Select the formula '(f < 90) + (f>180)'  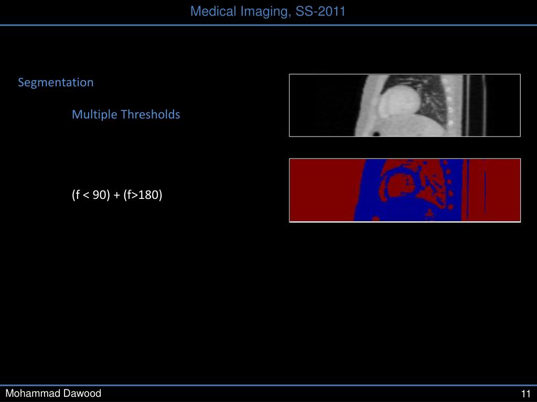pos(117,195)
